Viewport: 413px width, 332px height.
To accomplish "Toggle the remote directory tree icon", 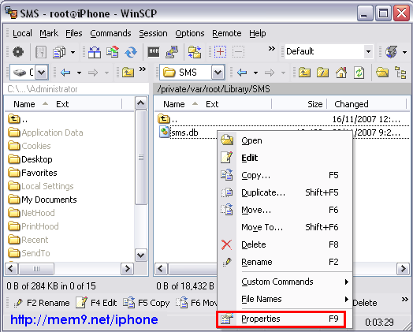I will (400, 73).
